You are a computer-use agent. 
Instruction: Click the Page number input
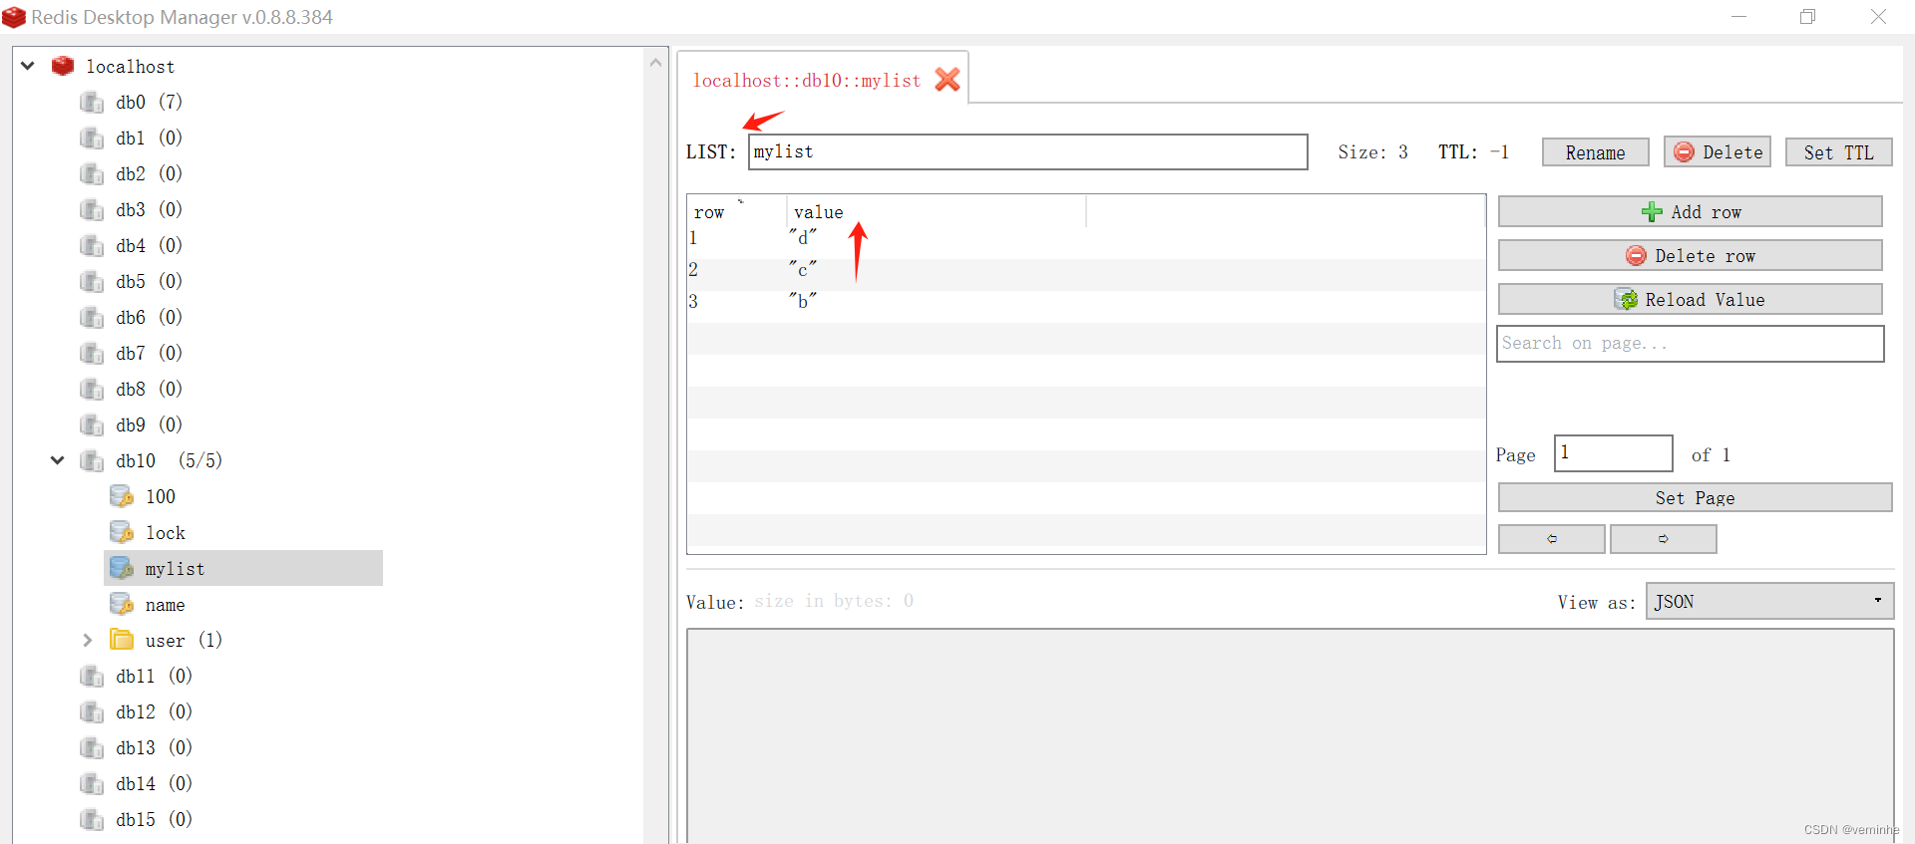pyautogui.click(x=1613, y=453)
